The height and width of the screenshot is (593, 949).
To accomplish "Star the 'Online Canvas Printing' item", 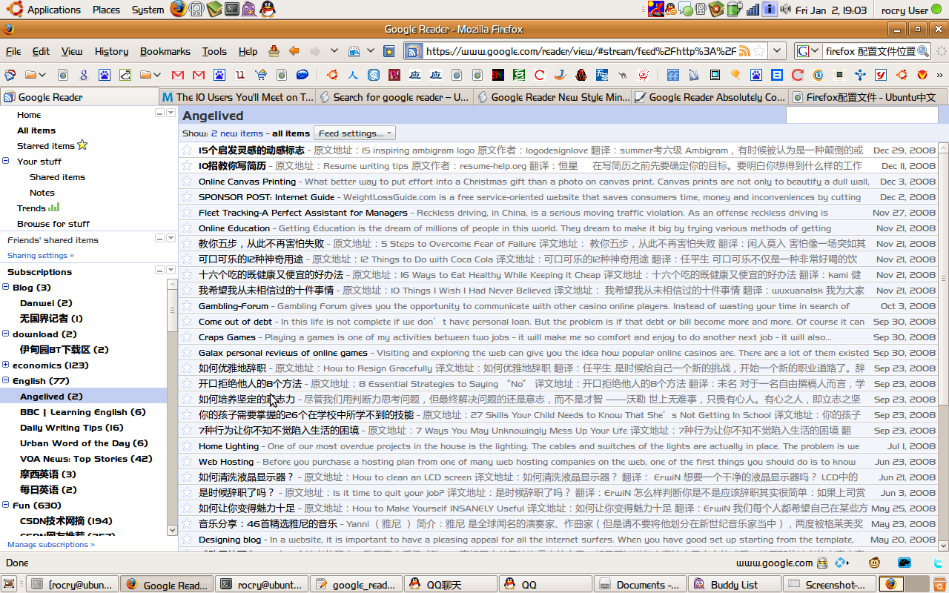I will pos(188,182).
